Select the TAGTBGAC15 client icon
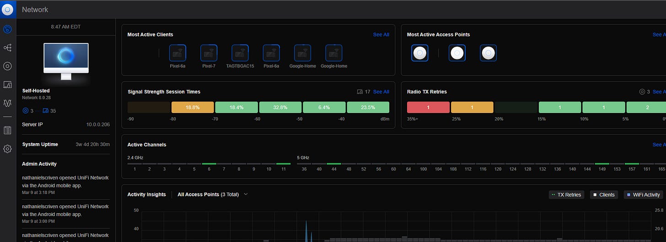 240,53
